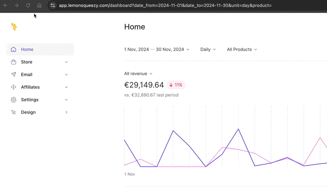This screenshot has height=187, width=327.
Task: Click the Email paper plane icon
Action: point(13,75)
